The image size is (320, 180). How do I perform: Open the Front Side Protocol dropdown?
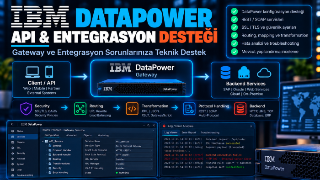pos(134,150)
